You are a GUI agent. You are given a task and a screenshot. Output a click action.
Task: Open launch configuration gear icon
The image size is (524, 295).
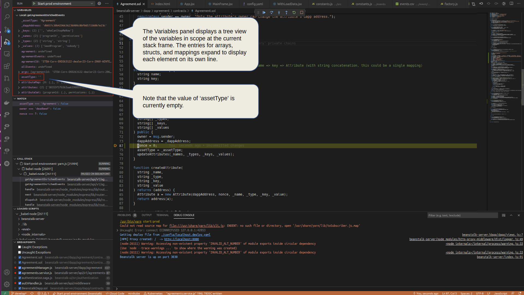99,4
